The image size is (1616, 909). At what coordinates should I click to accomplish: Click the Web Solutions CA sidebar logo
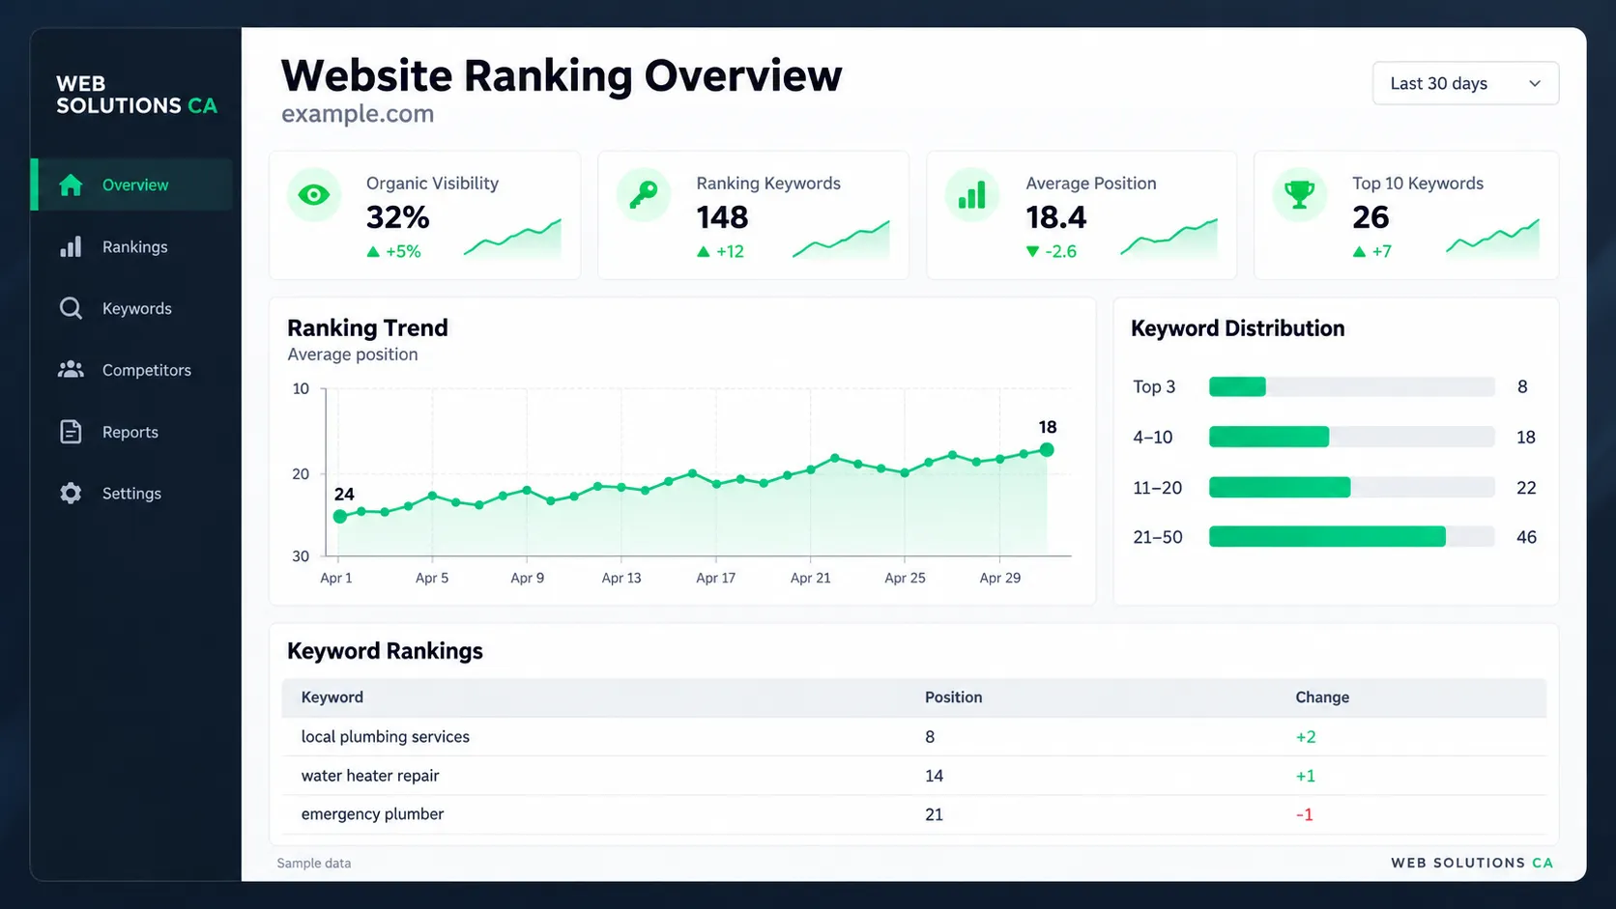[x=136, y=95]
